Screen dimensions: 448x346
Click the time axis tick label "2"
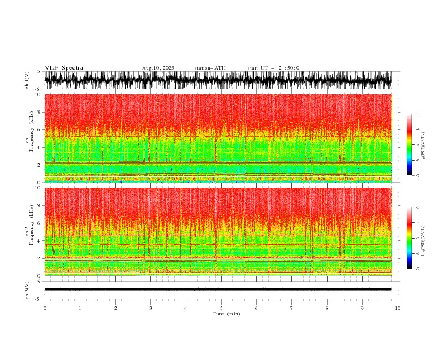pyautogui.click(x=115, y=308)
